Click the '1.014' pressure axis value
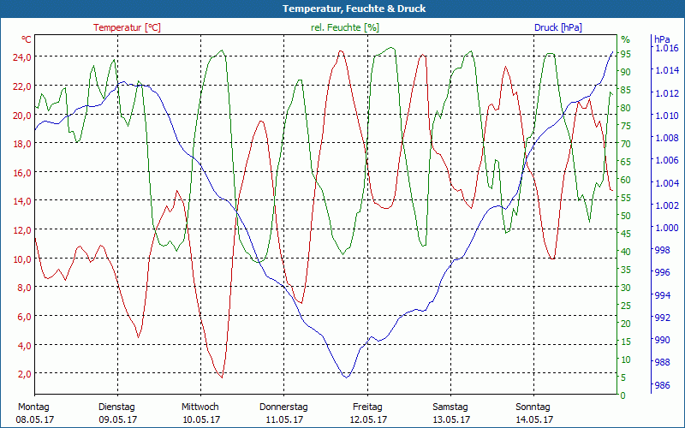 tap(666, 70)
